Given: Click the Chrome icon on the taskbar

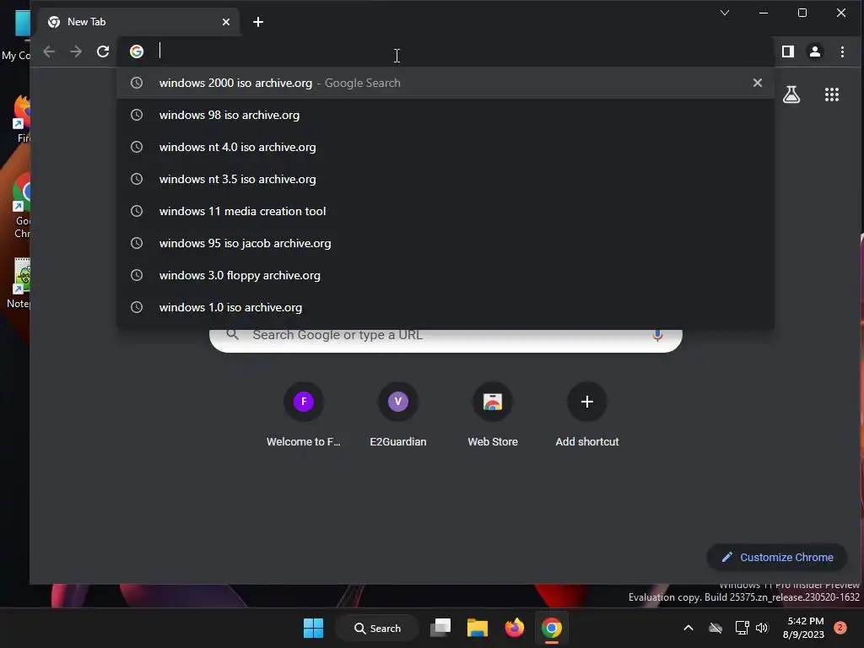Looking at the screenshot, I should (x=551, y=628).
